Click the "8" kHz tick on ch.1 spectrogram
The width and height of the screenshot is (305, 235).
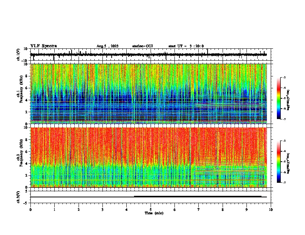27,76
